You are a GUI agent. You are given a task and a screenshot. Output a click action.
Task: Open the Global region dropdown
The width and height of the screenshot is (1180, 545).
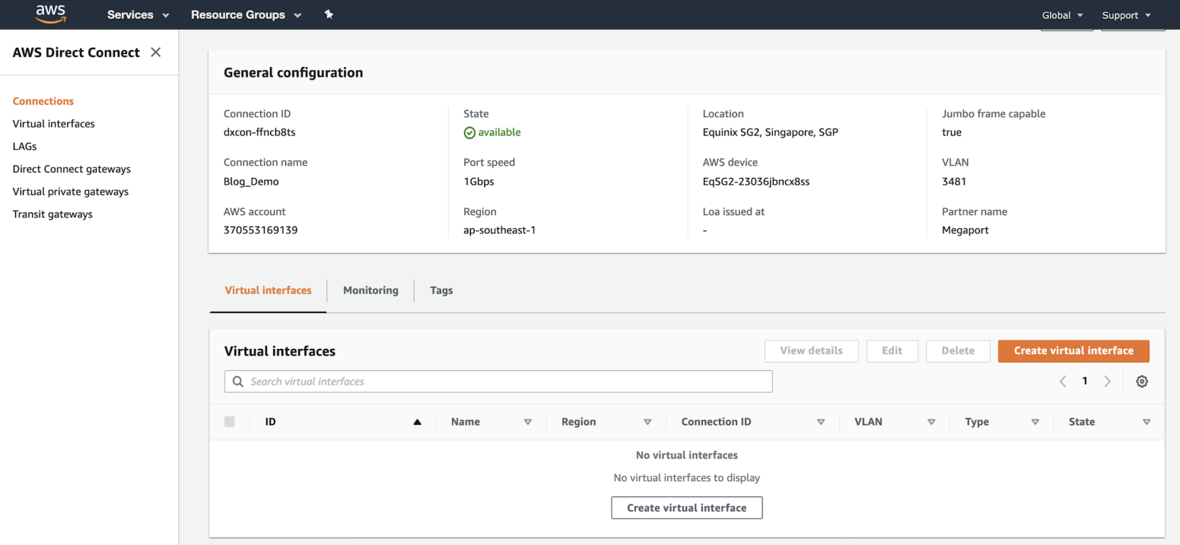pyautogui.click(x=1065, y=14)
